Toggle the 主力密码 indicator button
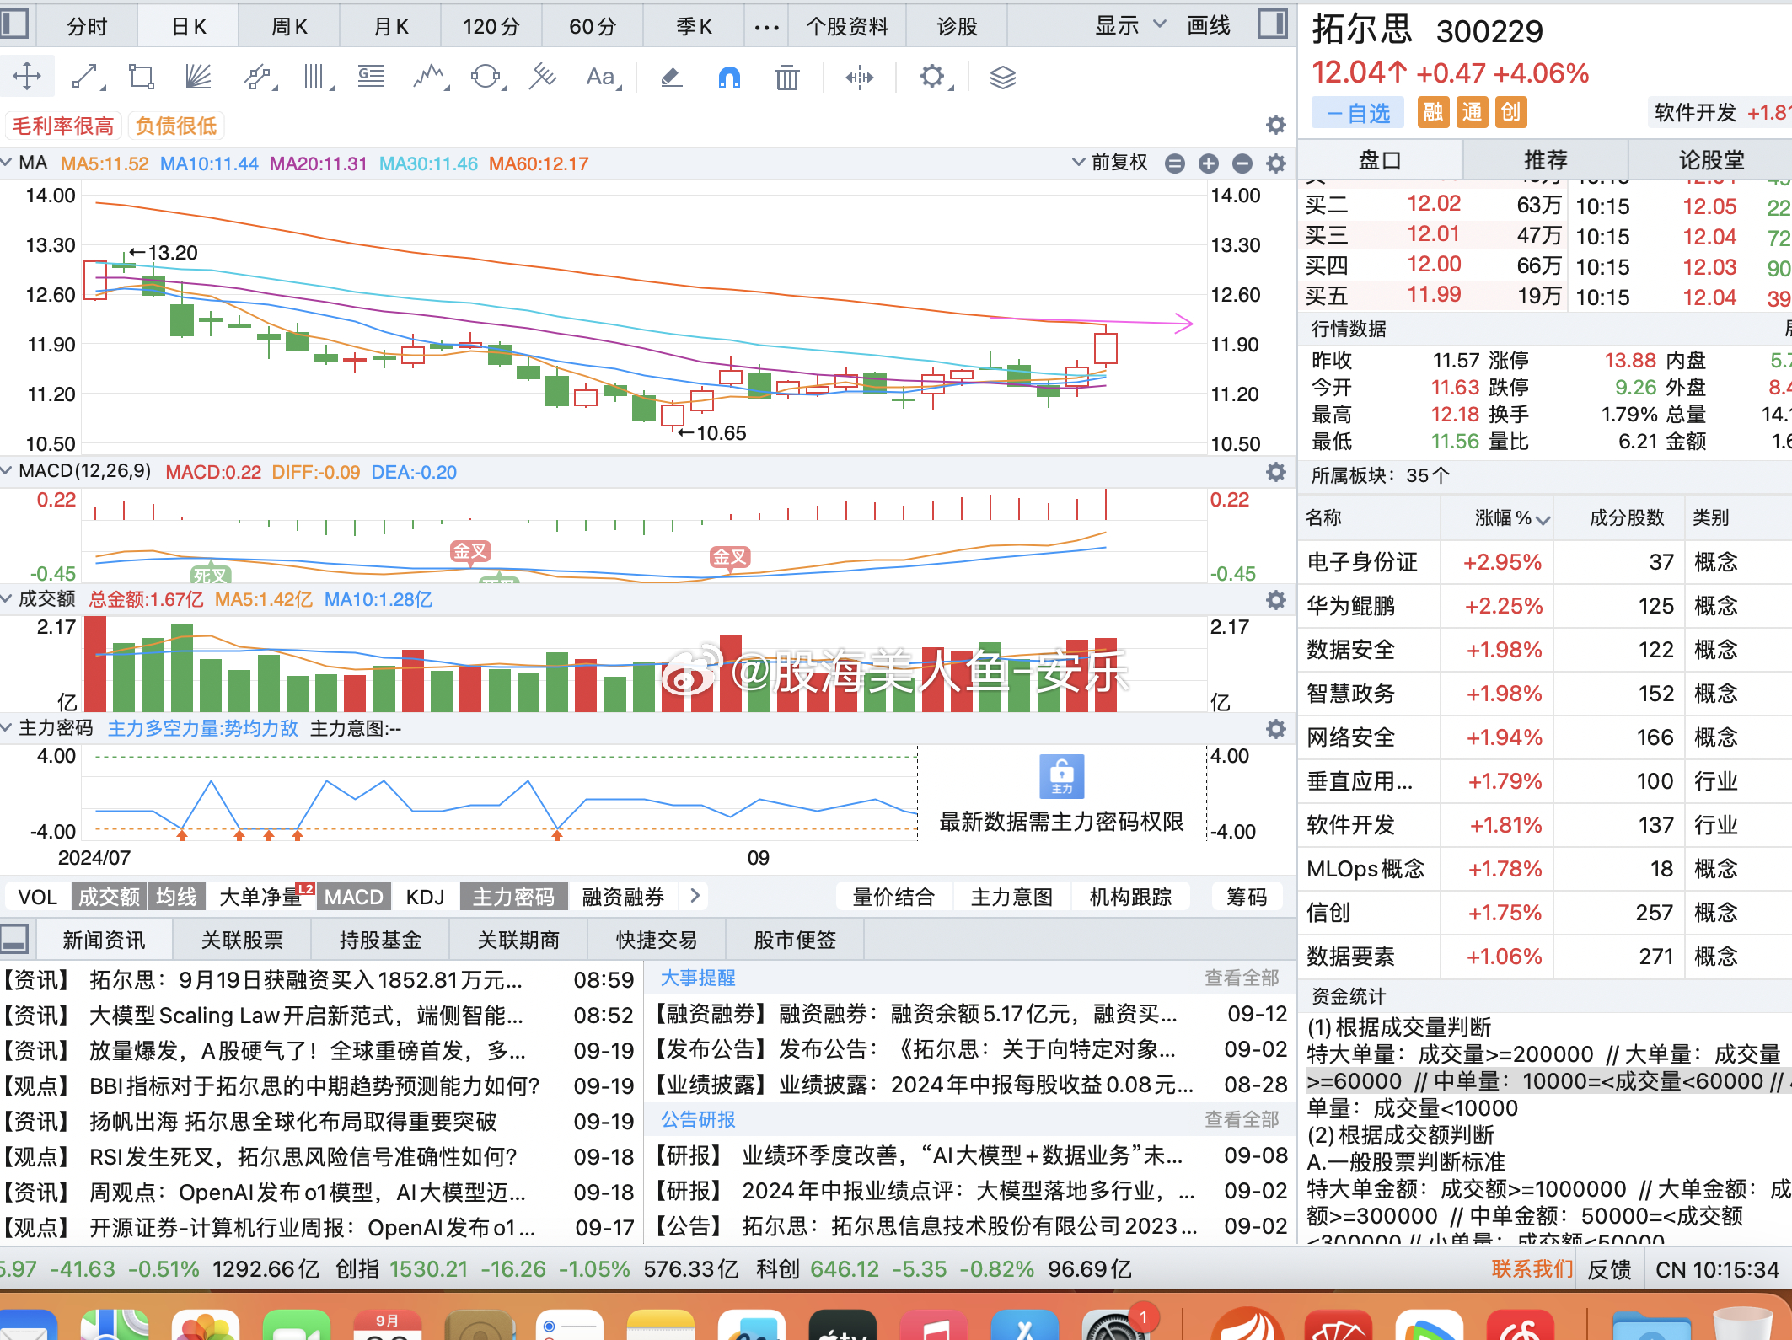The width and height of the screenshot is (1792, 1340). tap(513, 897)
